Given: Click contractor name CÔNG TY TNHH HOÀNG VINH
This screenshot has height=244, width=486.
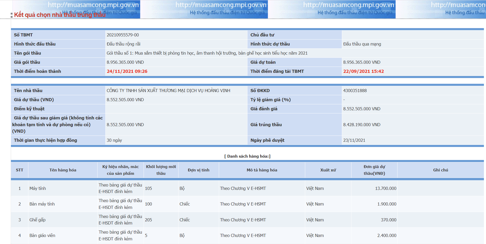Looking at the screenshot, I should (x=168, y=91).
